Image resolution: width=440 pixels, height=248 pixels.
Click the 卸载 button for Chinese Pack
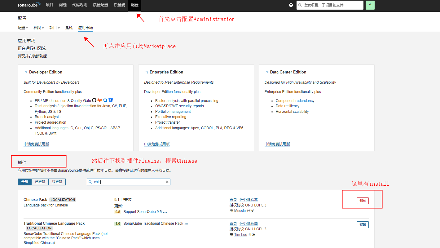tap(363, 201)
